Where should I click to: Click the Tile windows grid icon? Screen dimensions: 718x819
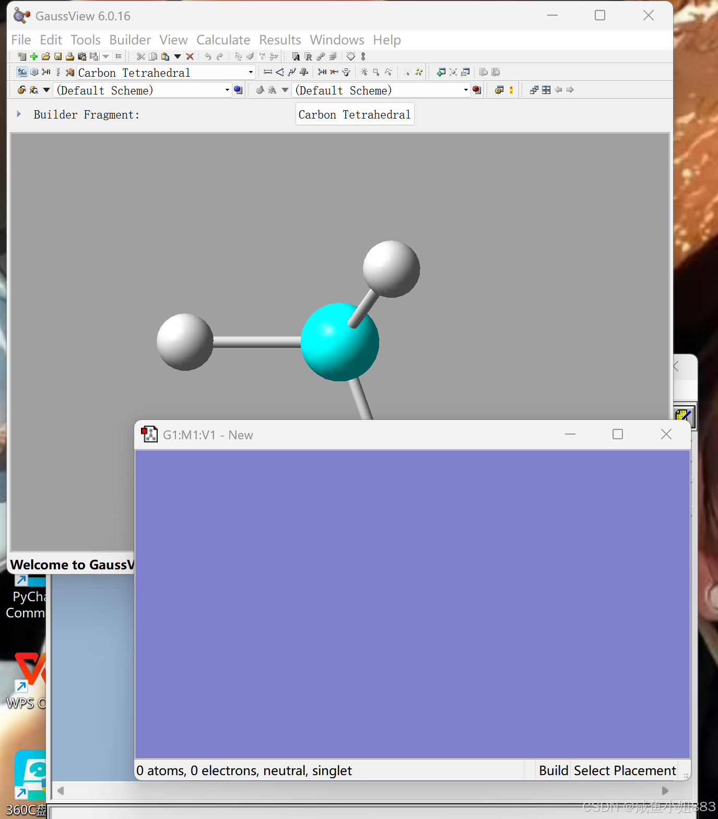[546, 90]
